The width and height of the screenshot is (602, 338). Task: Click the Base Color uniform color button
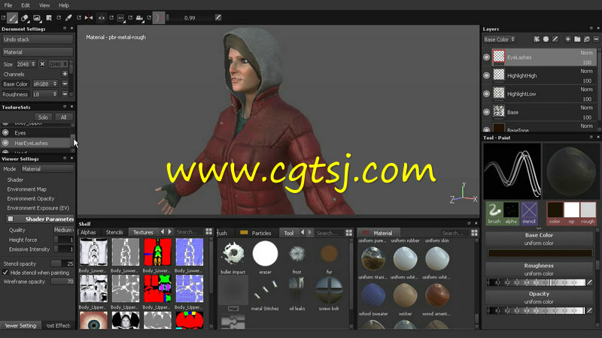pyautogui.click(x=539, y=239)
